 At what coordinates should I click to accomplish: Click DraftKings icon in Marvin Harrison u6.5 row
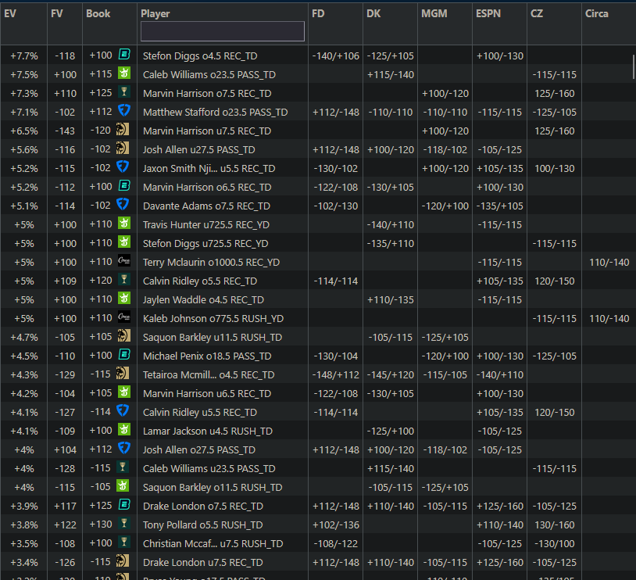coord(124,392)
